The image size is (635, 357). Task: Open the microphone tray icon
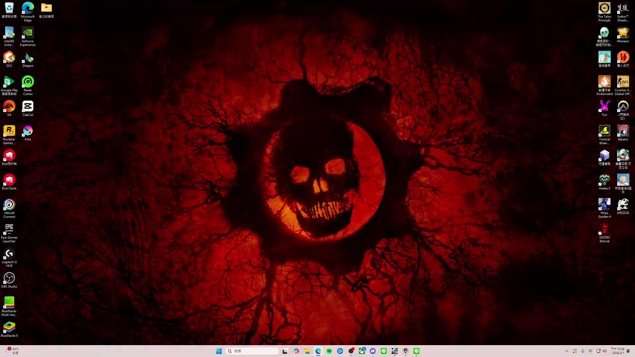582,351
